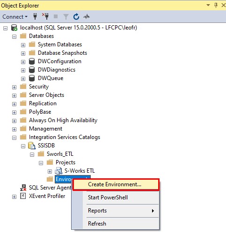Open the Reports submenu

click(116, 211)
